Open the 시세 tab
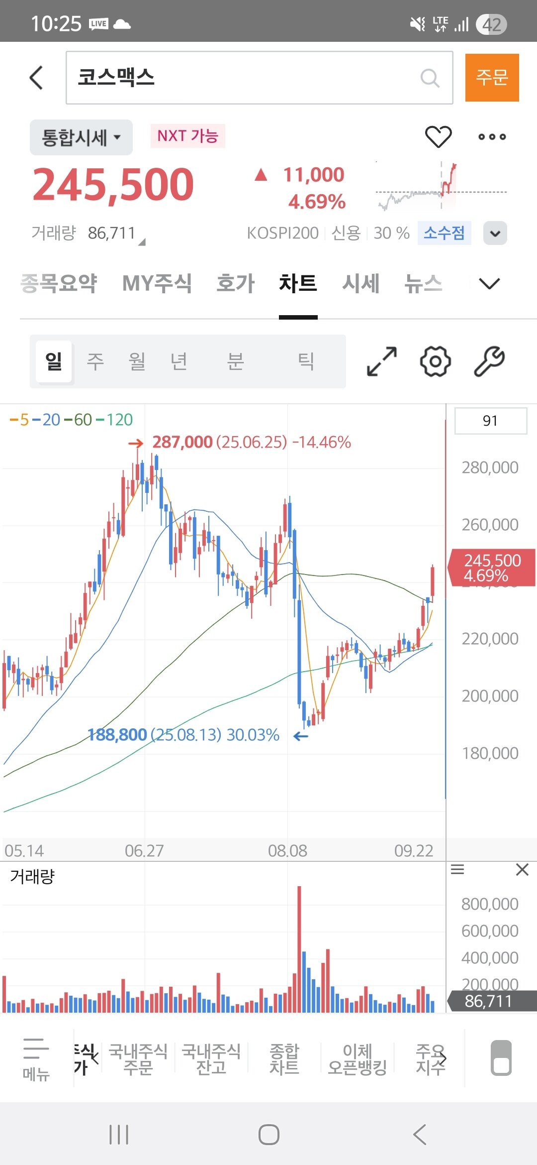 point(360,284)
